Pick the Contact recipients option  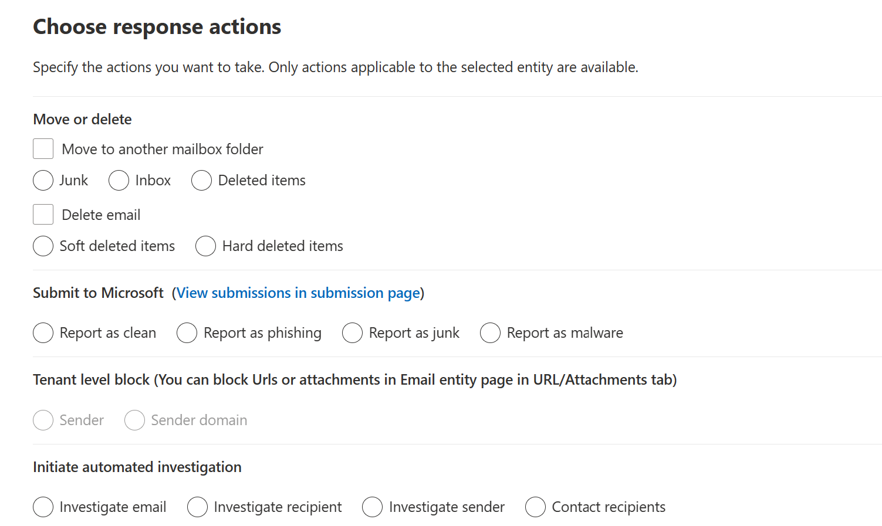[x=535, y=507]
